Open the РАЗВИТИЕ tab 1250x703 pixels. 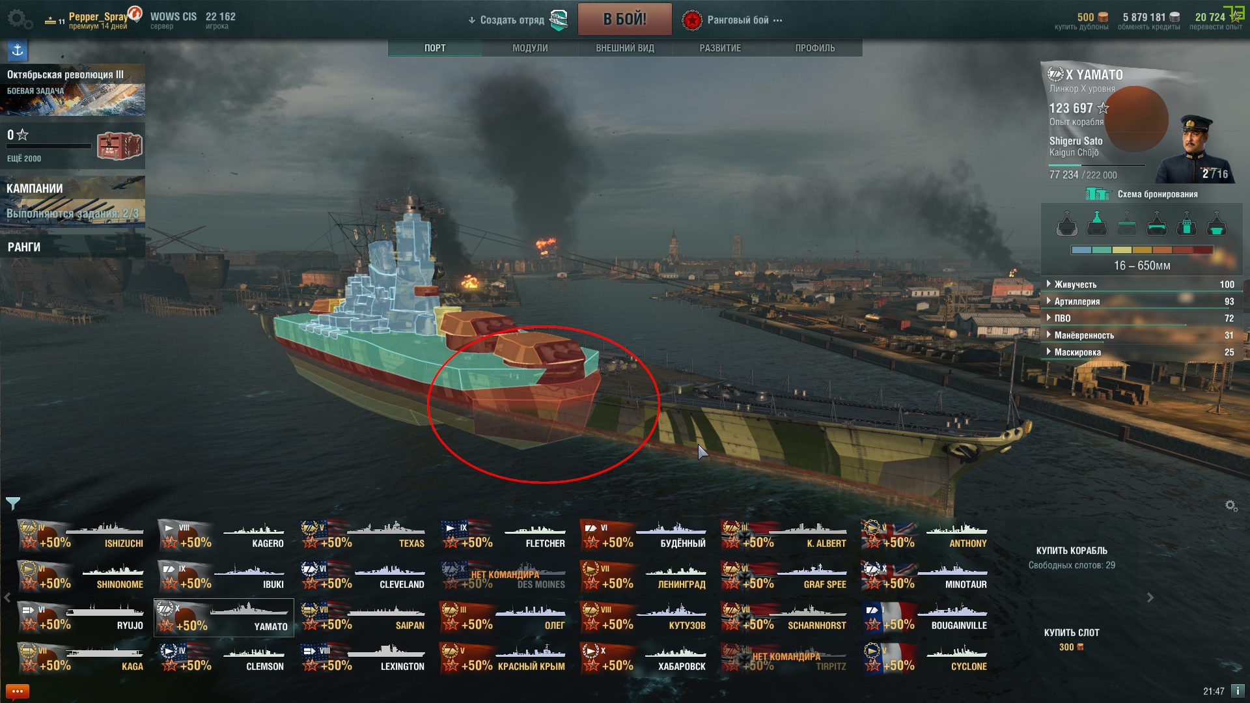coord(720,48)
